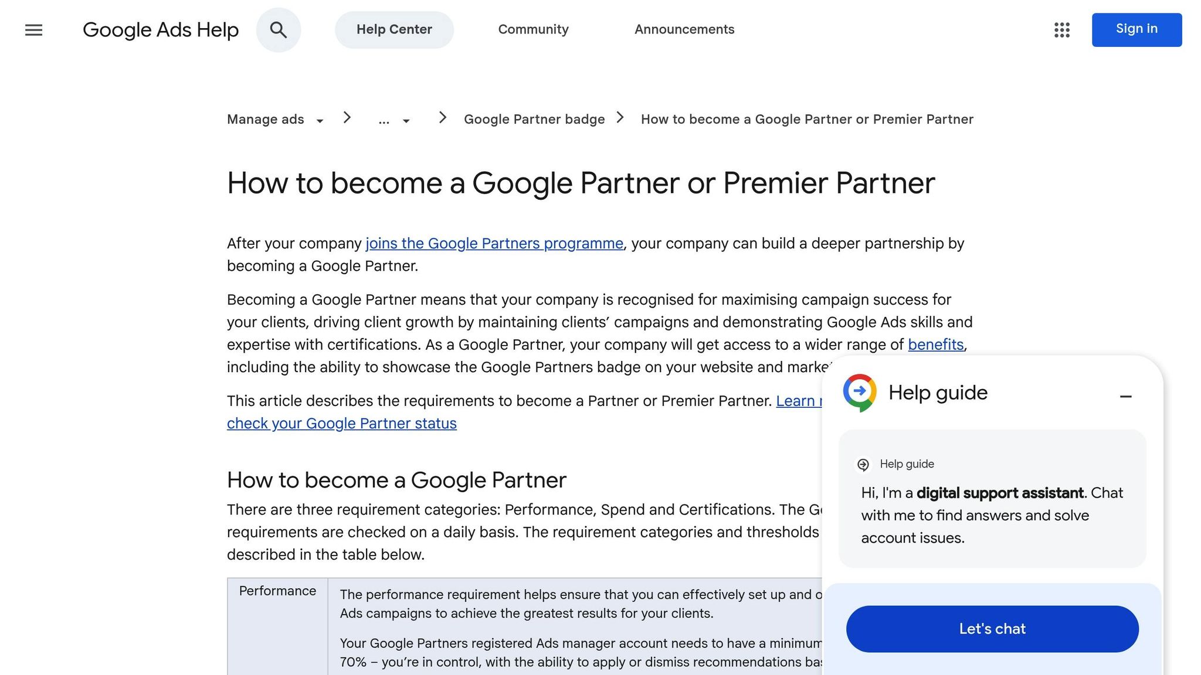Switch to the Community section
Image resolution: width=1201 pixels, height=675 pixels.
(532, 29)
